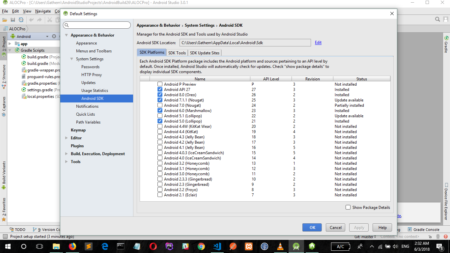
Task: Open the Gradle Console tool window
Action: [424, 230]
